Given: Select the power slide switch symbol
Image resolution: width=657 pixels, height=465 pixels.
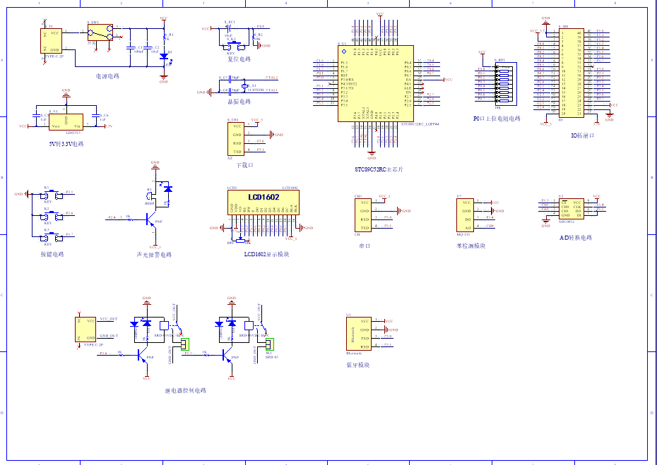Looking at the screenshot, I should pos(100,32).
